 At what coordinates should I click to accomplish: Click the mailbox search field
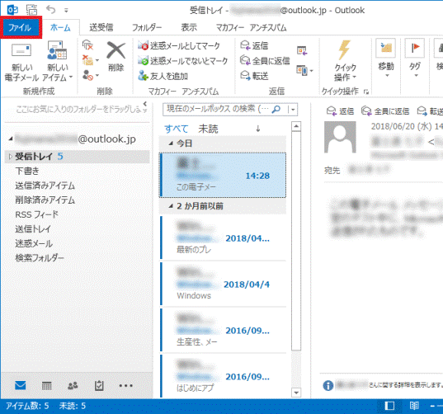(216, 109)
